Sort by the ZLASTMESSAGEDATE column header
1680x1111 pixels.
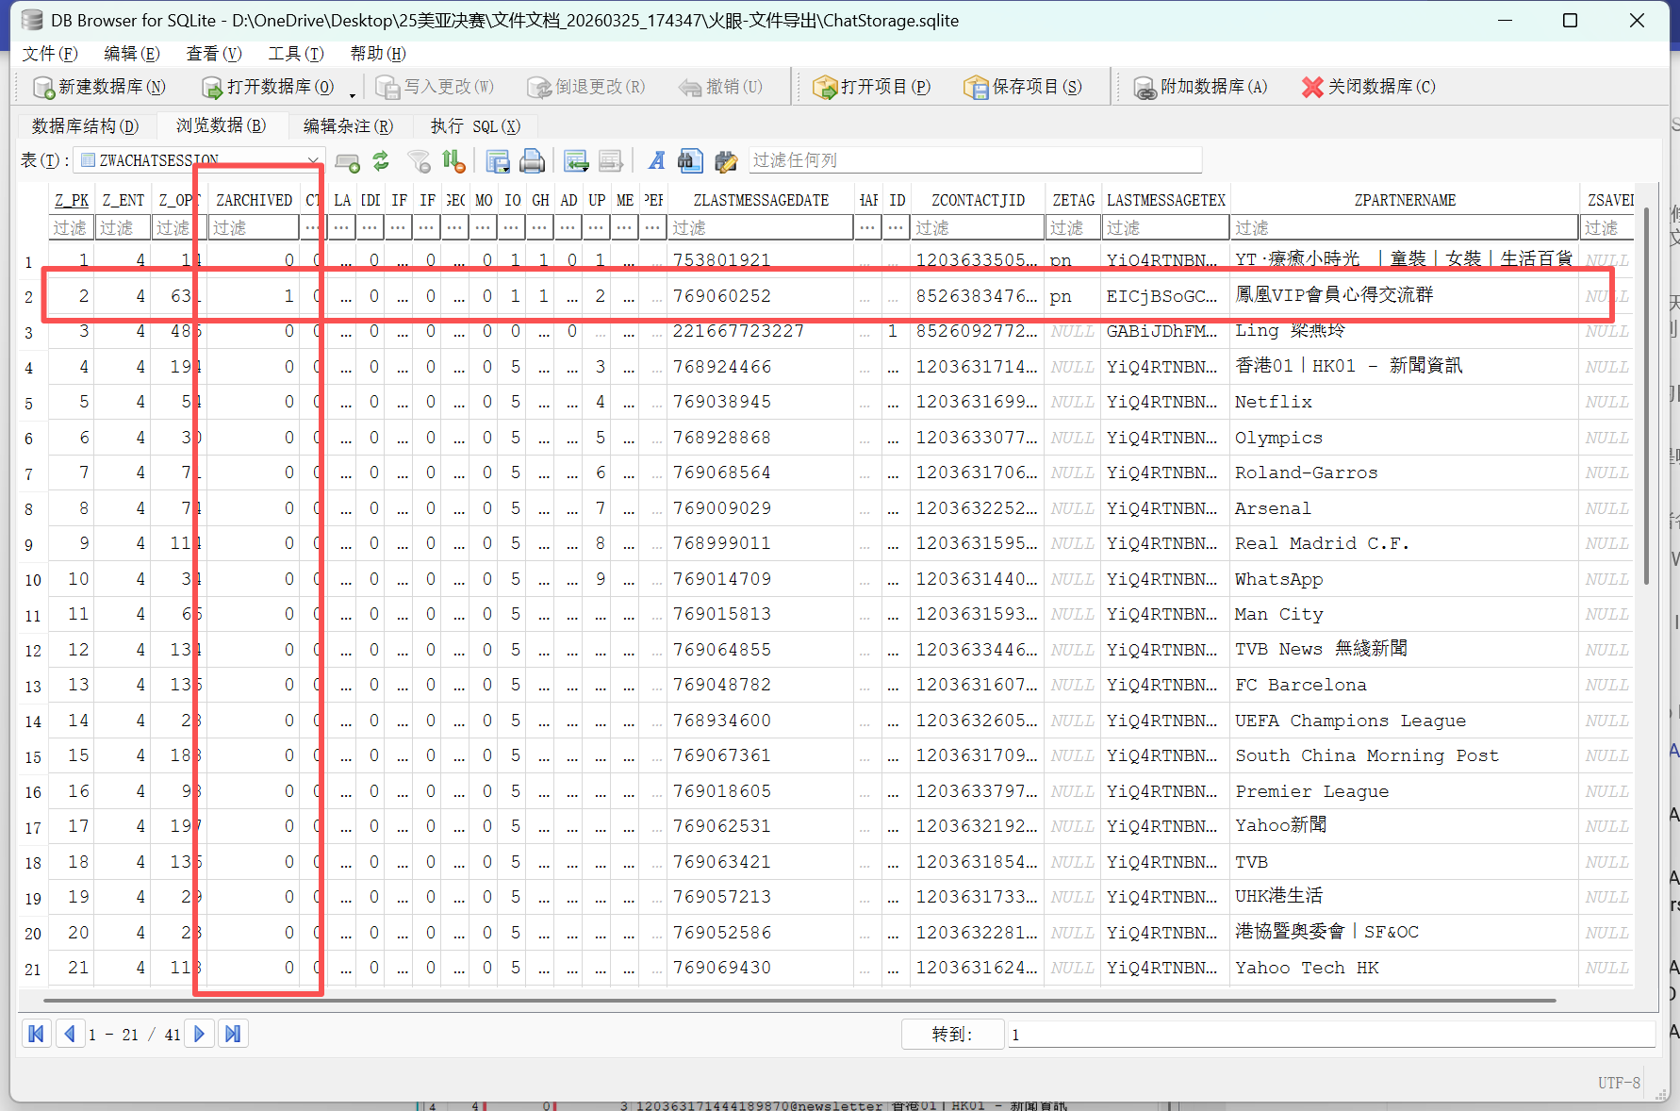pos(761,200)
